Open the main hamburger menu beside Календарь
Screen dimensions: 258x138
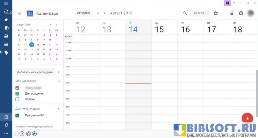pos(19,13)
